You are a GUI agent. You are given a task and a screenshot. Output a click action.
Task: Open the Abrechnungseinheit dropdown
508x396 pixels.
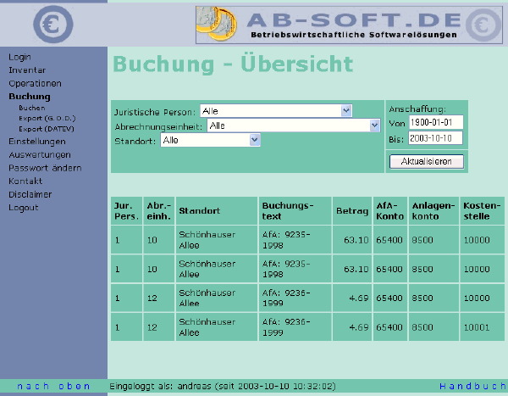(x=294, y=125)
